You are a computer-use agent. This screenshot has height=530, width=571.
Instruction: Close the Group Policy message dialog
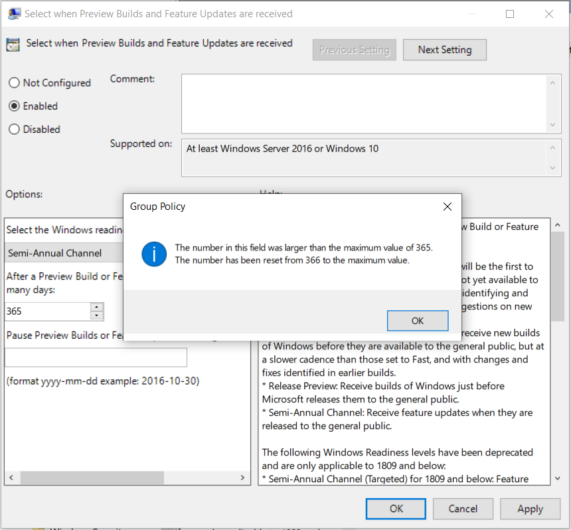[x=448, y=207]
